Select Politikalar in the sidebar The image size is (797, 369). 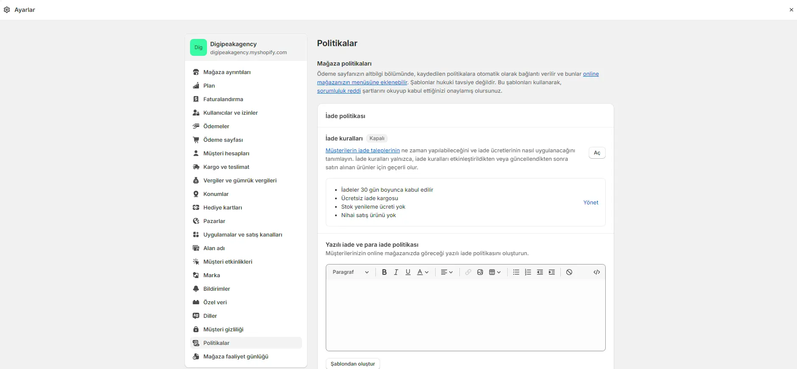pyautogui.click(x=246, y=343)
